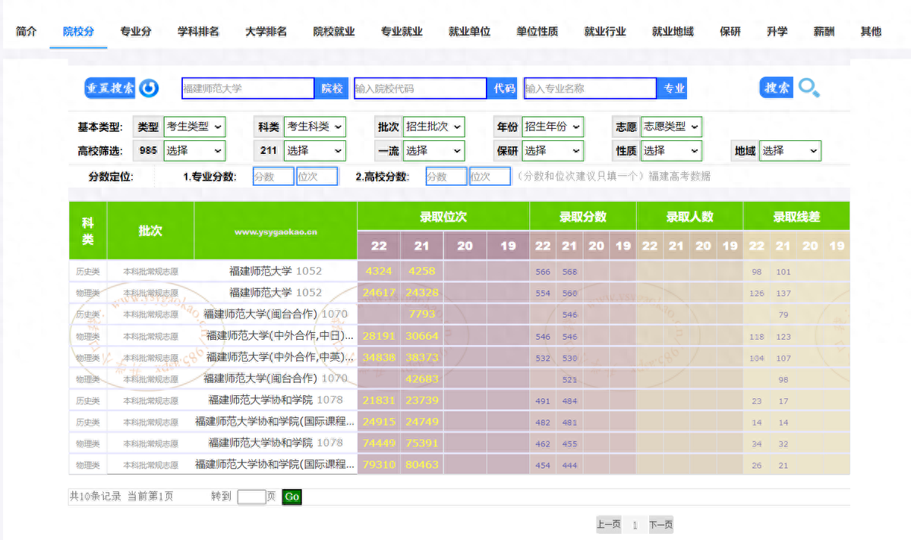This screenshot has width=911, height=540.
Task: Click the 专业分数 位次 input box
Action: [x=317, y=177]
